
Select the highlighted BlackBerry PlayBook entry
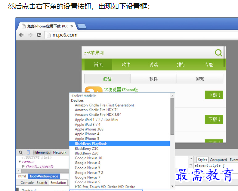point(120,144)
